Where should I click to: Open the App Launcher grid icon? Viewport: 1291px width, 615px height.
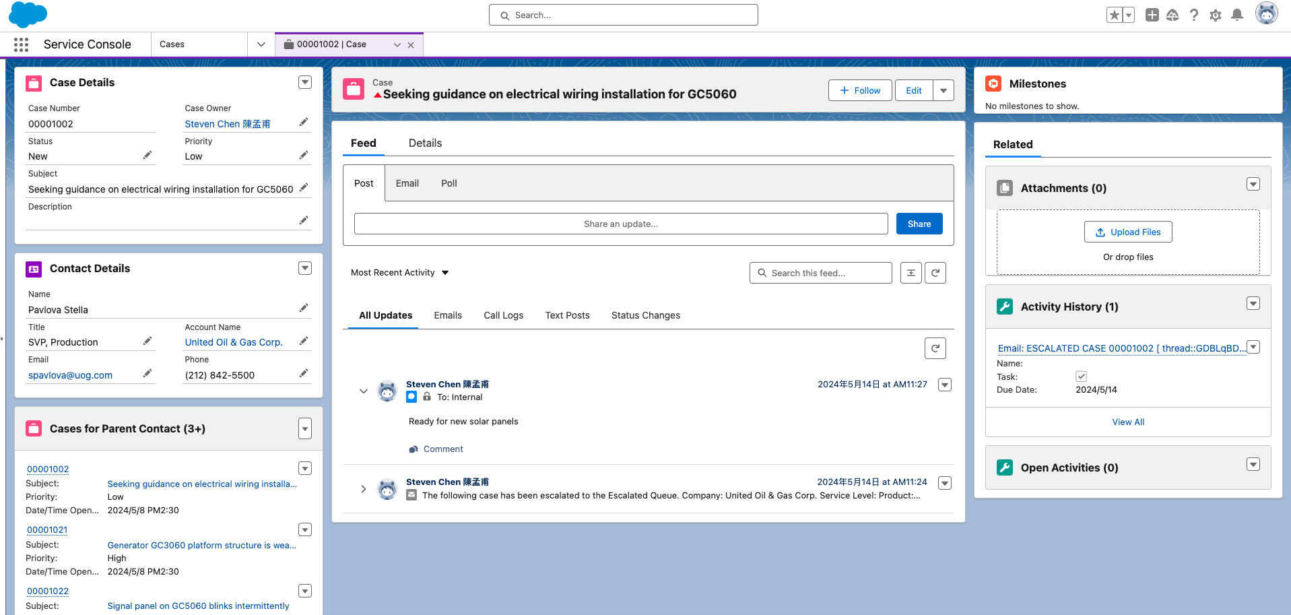(x=21, y=44)
